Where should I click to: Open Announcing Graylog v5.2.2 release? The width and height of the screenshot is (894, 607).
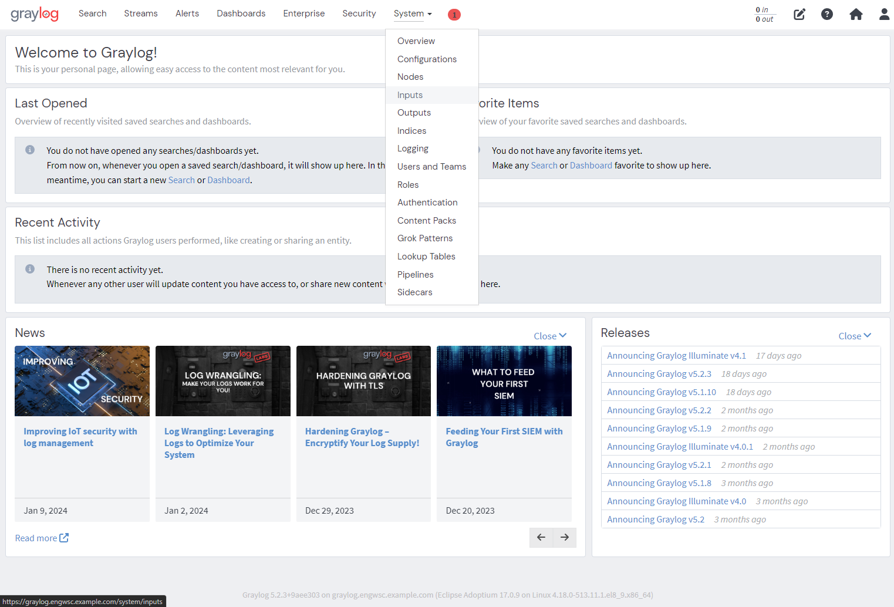pyautogui.click(x=659, y=410)
